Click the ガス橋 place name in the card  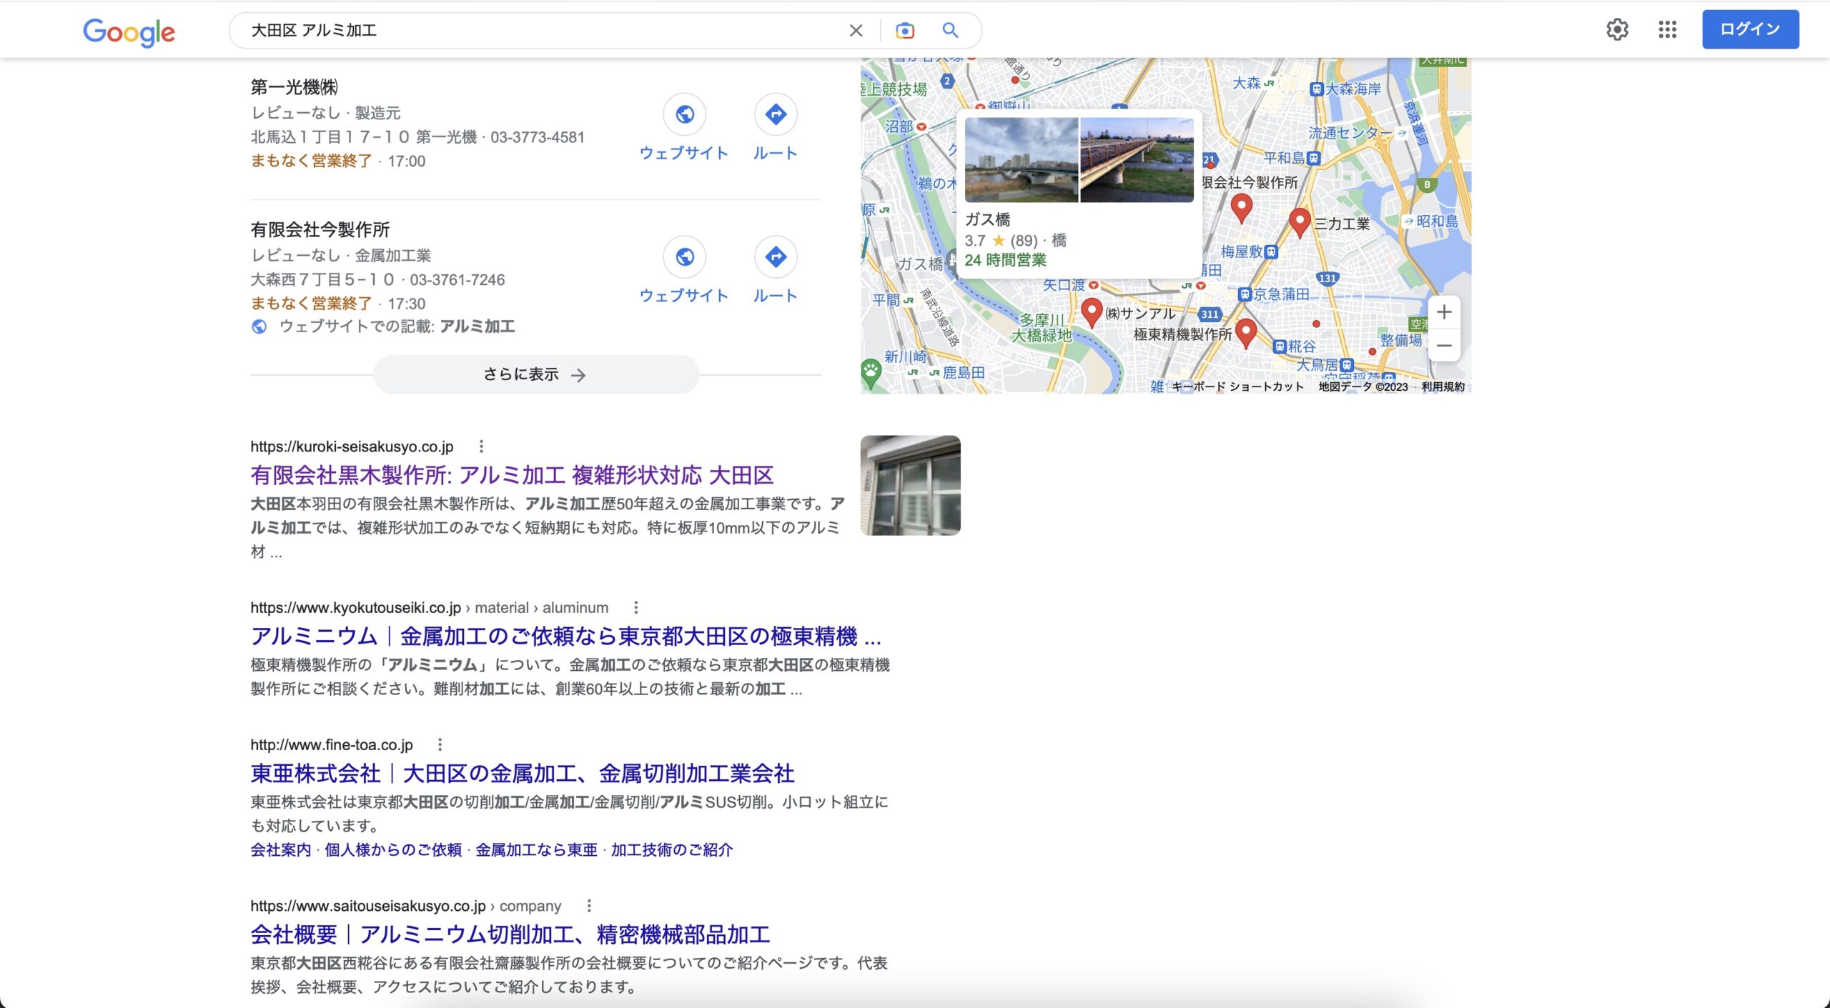[x=987, y=219]
